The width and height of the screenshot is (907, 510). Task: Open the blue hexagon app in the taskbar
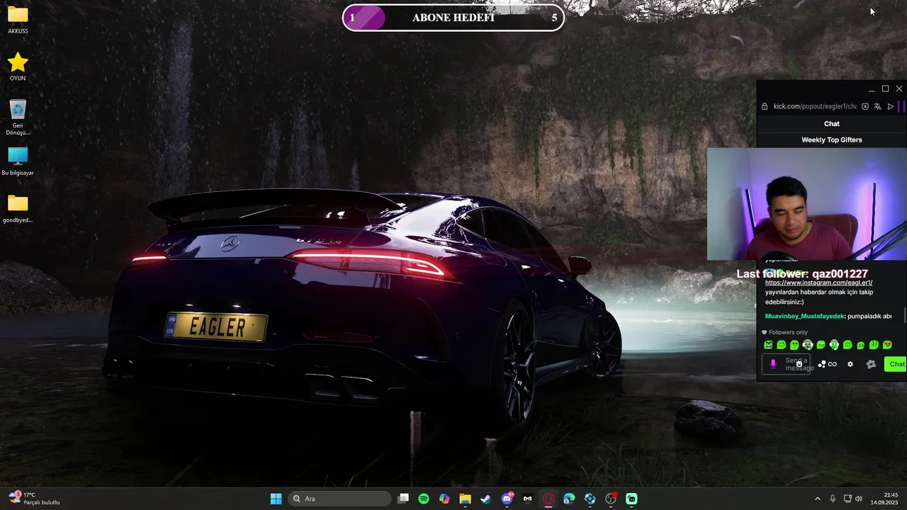click(590, 499)
